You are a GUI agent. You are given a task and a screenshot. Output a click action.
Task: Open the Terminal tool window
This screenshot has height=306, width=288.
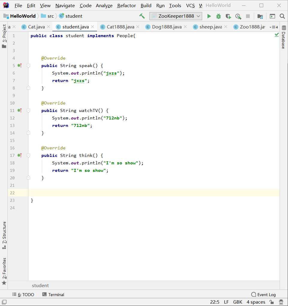pyautogui.click(x=53, y=295)
